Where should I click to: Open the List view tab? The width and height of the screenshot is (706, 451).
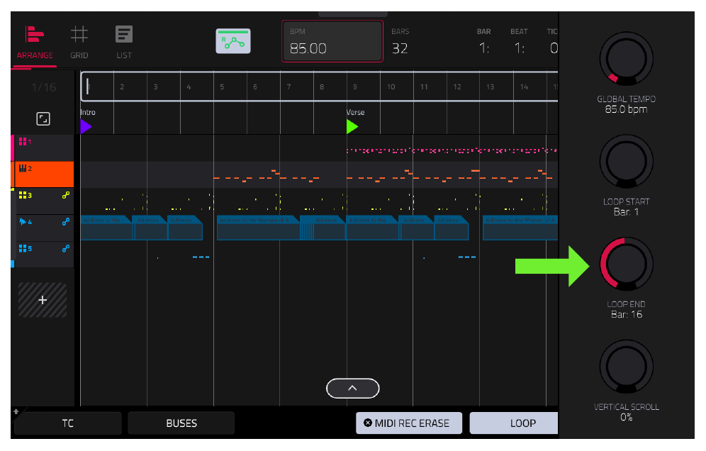click(124, 43)
